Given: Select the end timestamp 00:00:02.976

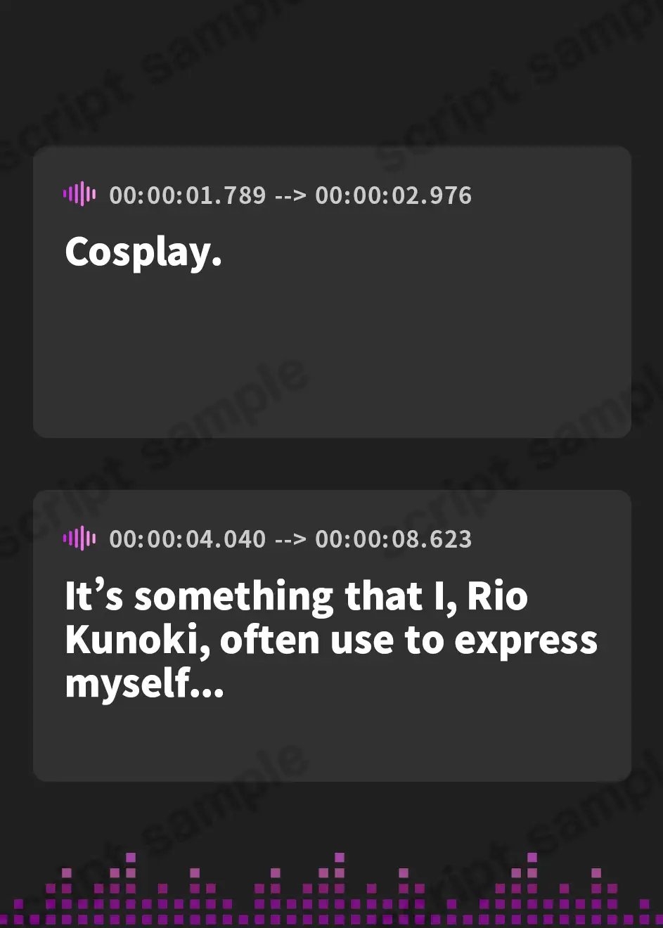Looking at the screenshot, I should coord(393,195).
